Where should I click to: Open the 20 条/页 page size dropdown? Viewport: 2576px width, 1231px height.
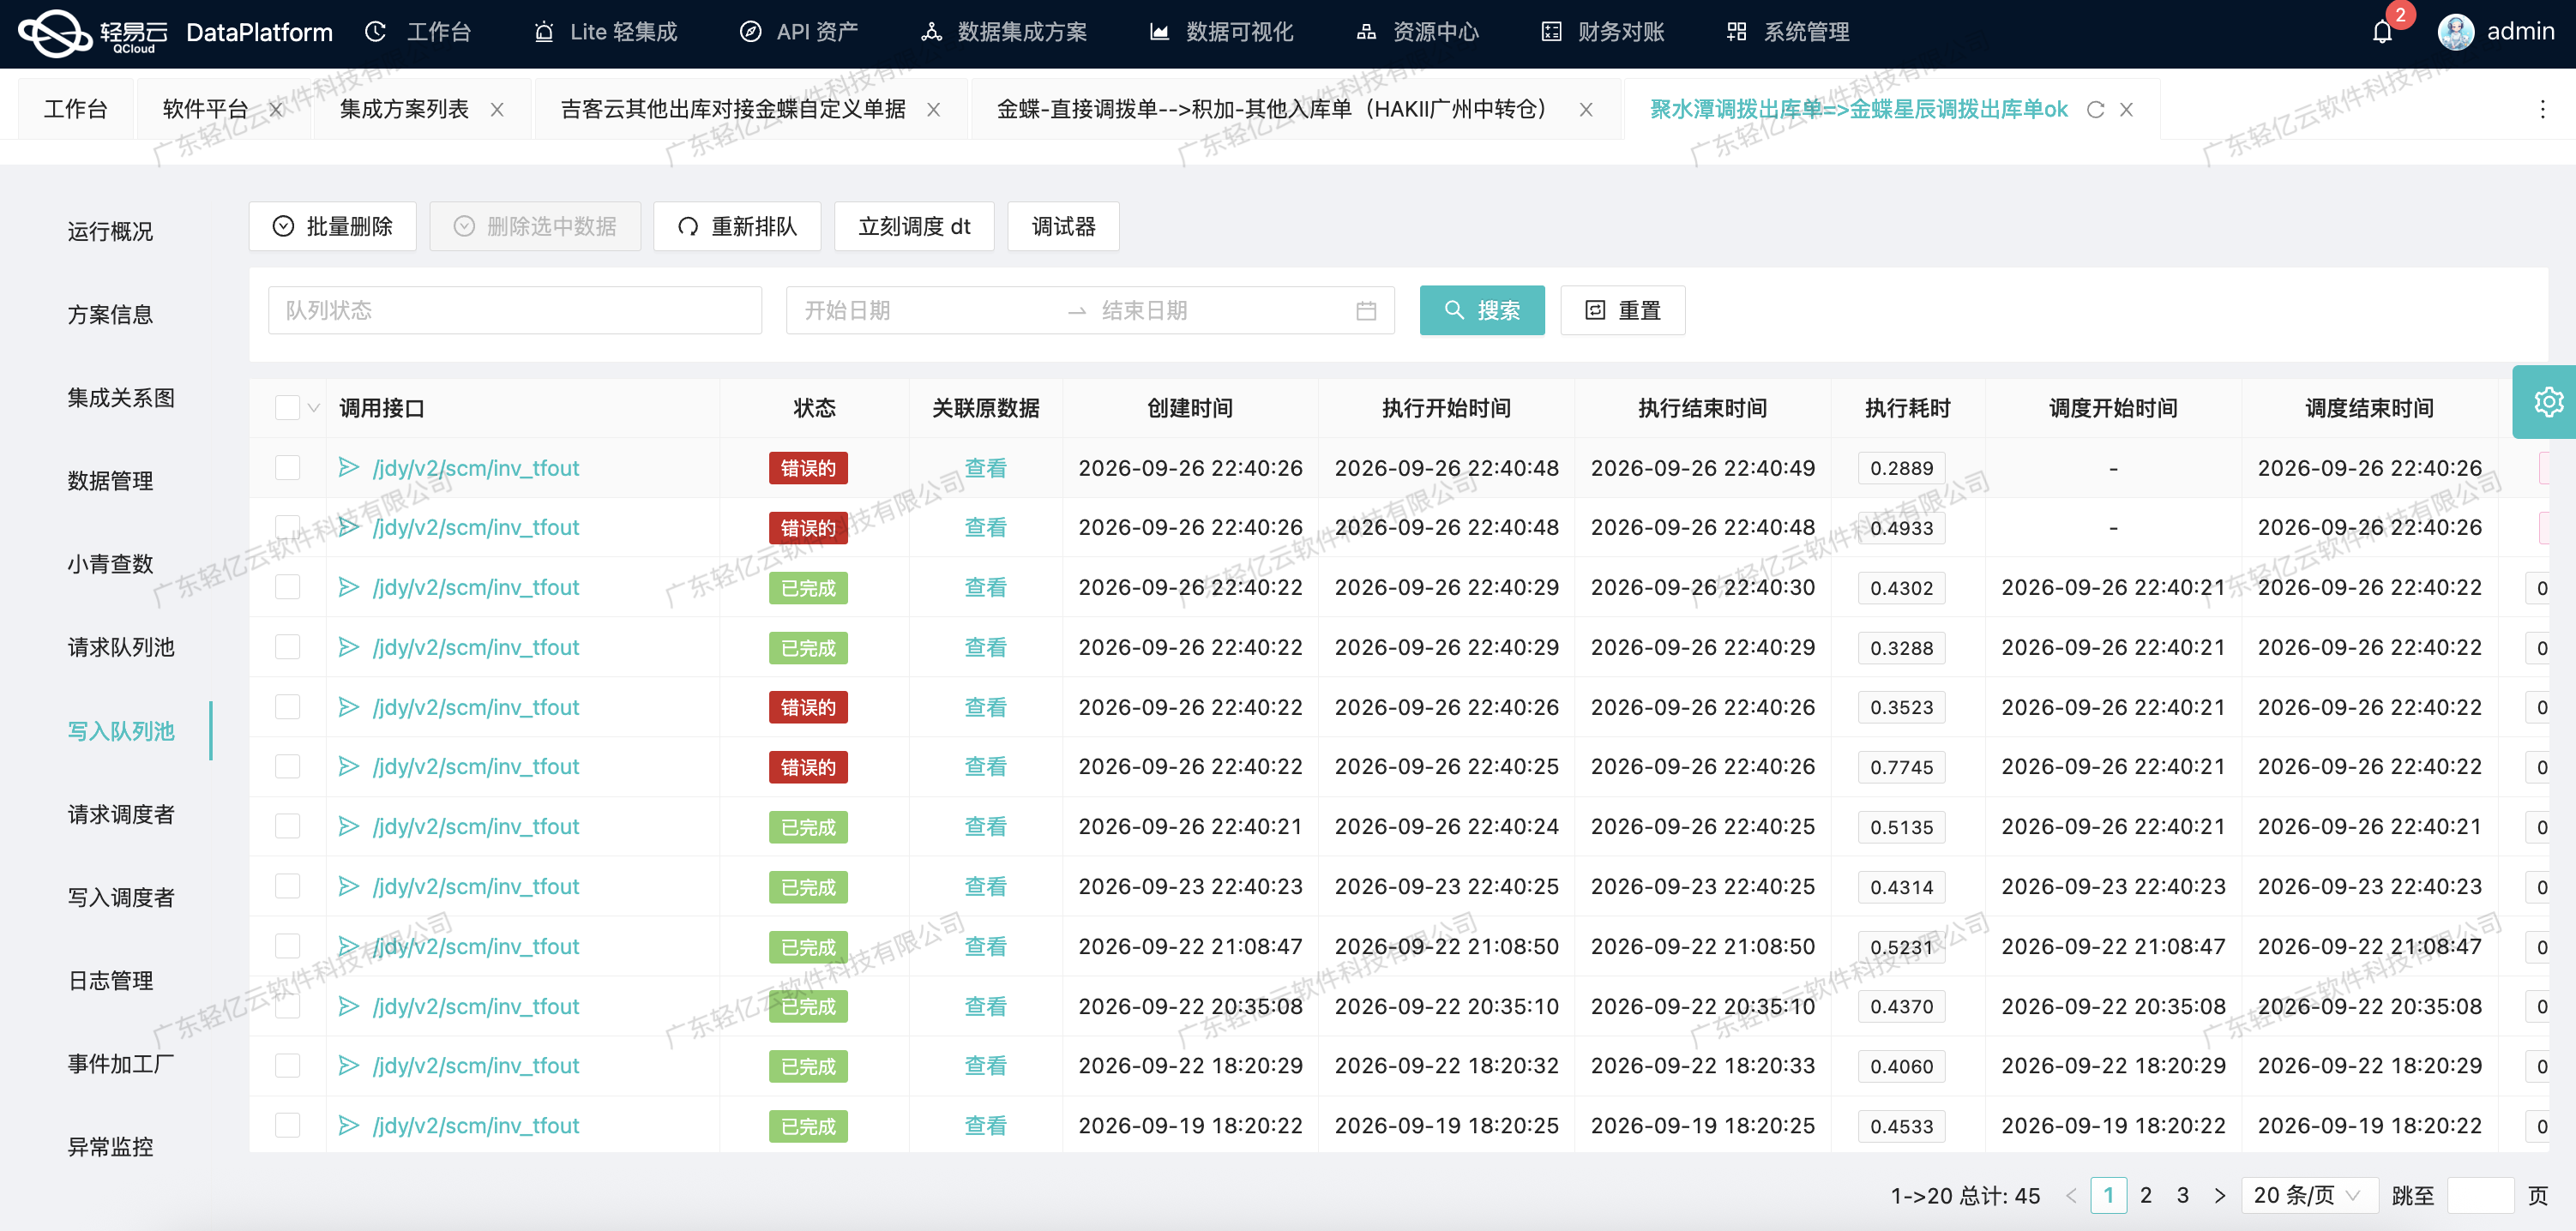pyautogui.click(x=2309, y=1195)
